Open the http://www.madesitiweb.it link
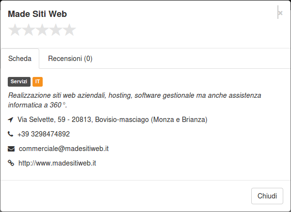Viewport: 291px width, 212px height. (x=57, y=163)
